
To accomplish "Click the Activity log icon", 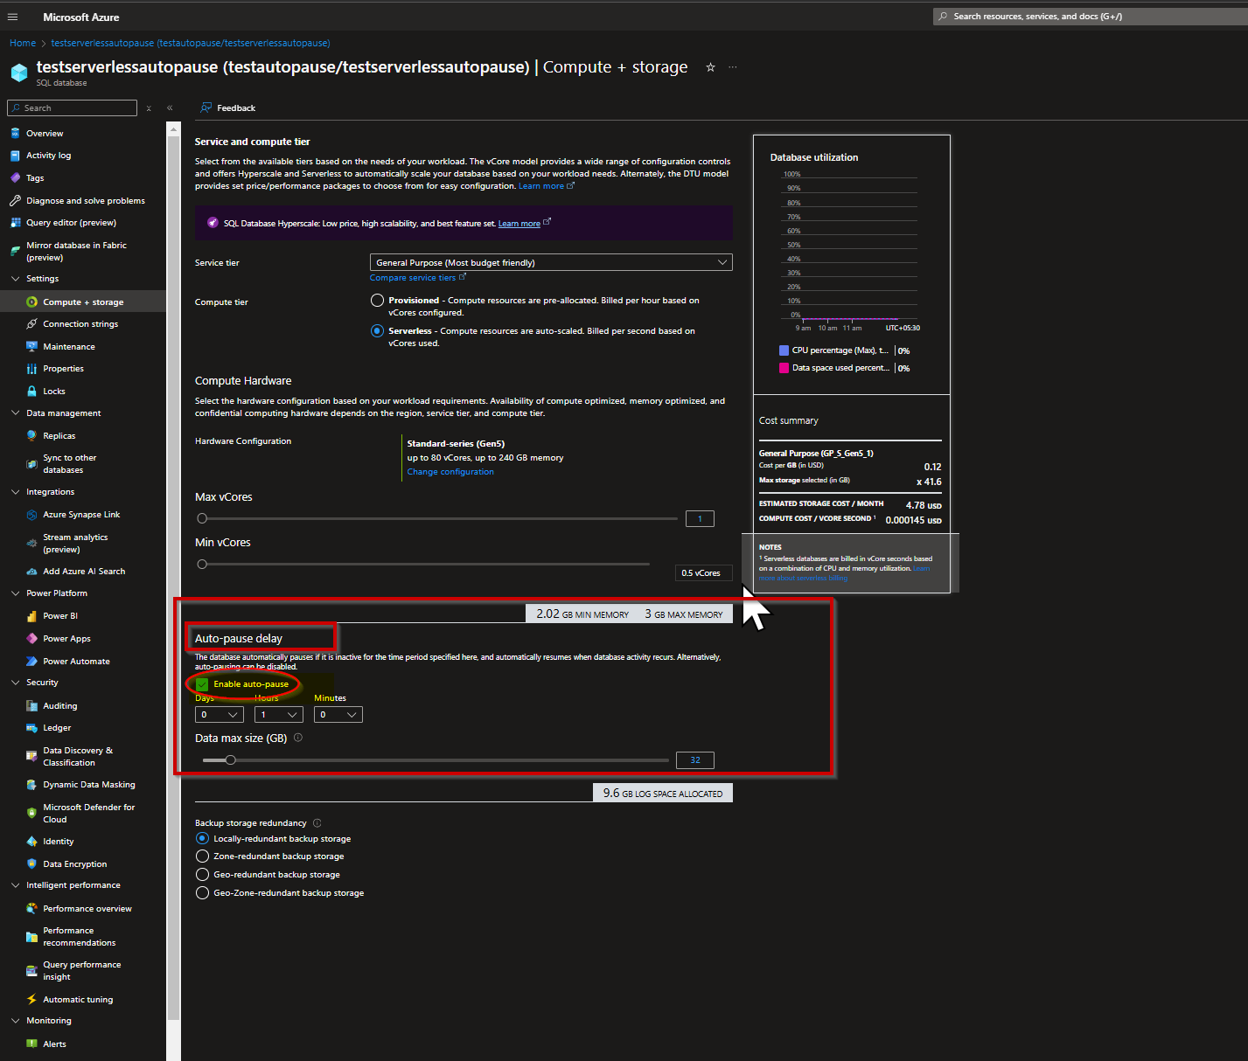I will pos(15,156).
